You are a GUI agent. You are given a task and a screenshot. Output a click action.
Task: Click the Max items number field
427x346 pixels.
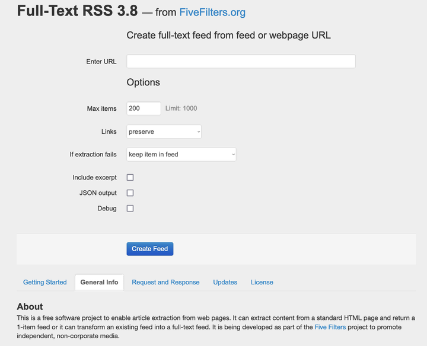pyautogui.click(x=144, y=108)
